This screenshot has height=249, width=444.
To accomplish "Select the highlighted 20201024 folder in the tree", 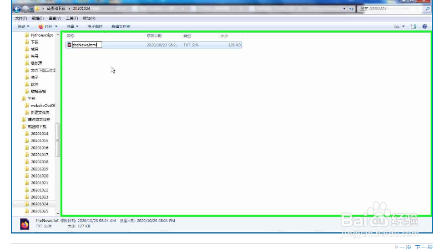I will pyautogui.click(x=39, y=204).
